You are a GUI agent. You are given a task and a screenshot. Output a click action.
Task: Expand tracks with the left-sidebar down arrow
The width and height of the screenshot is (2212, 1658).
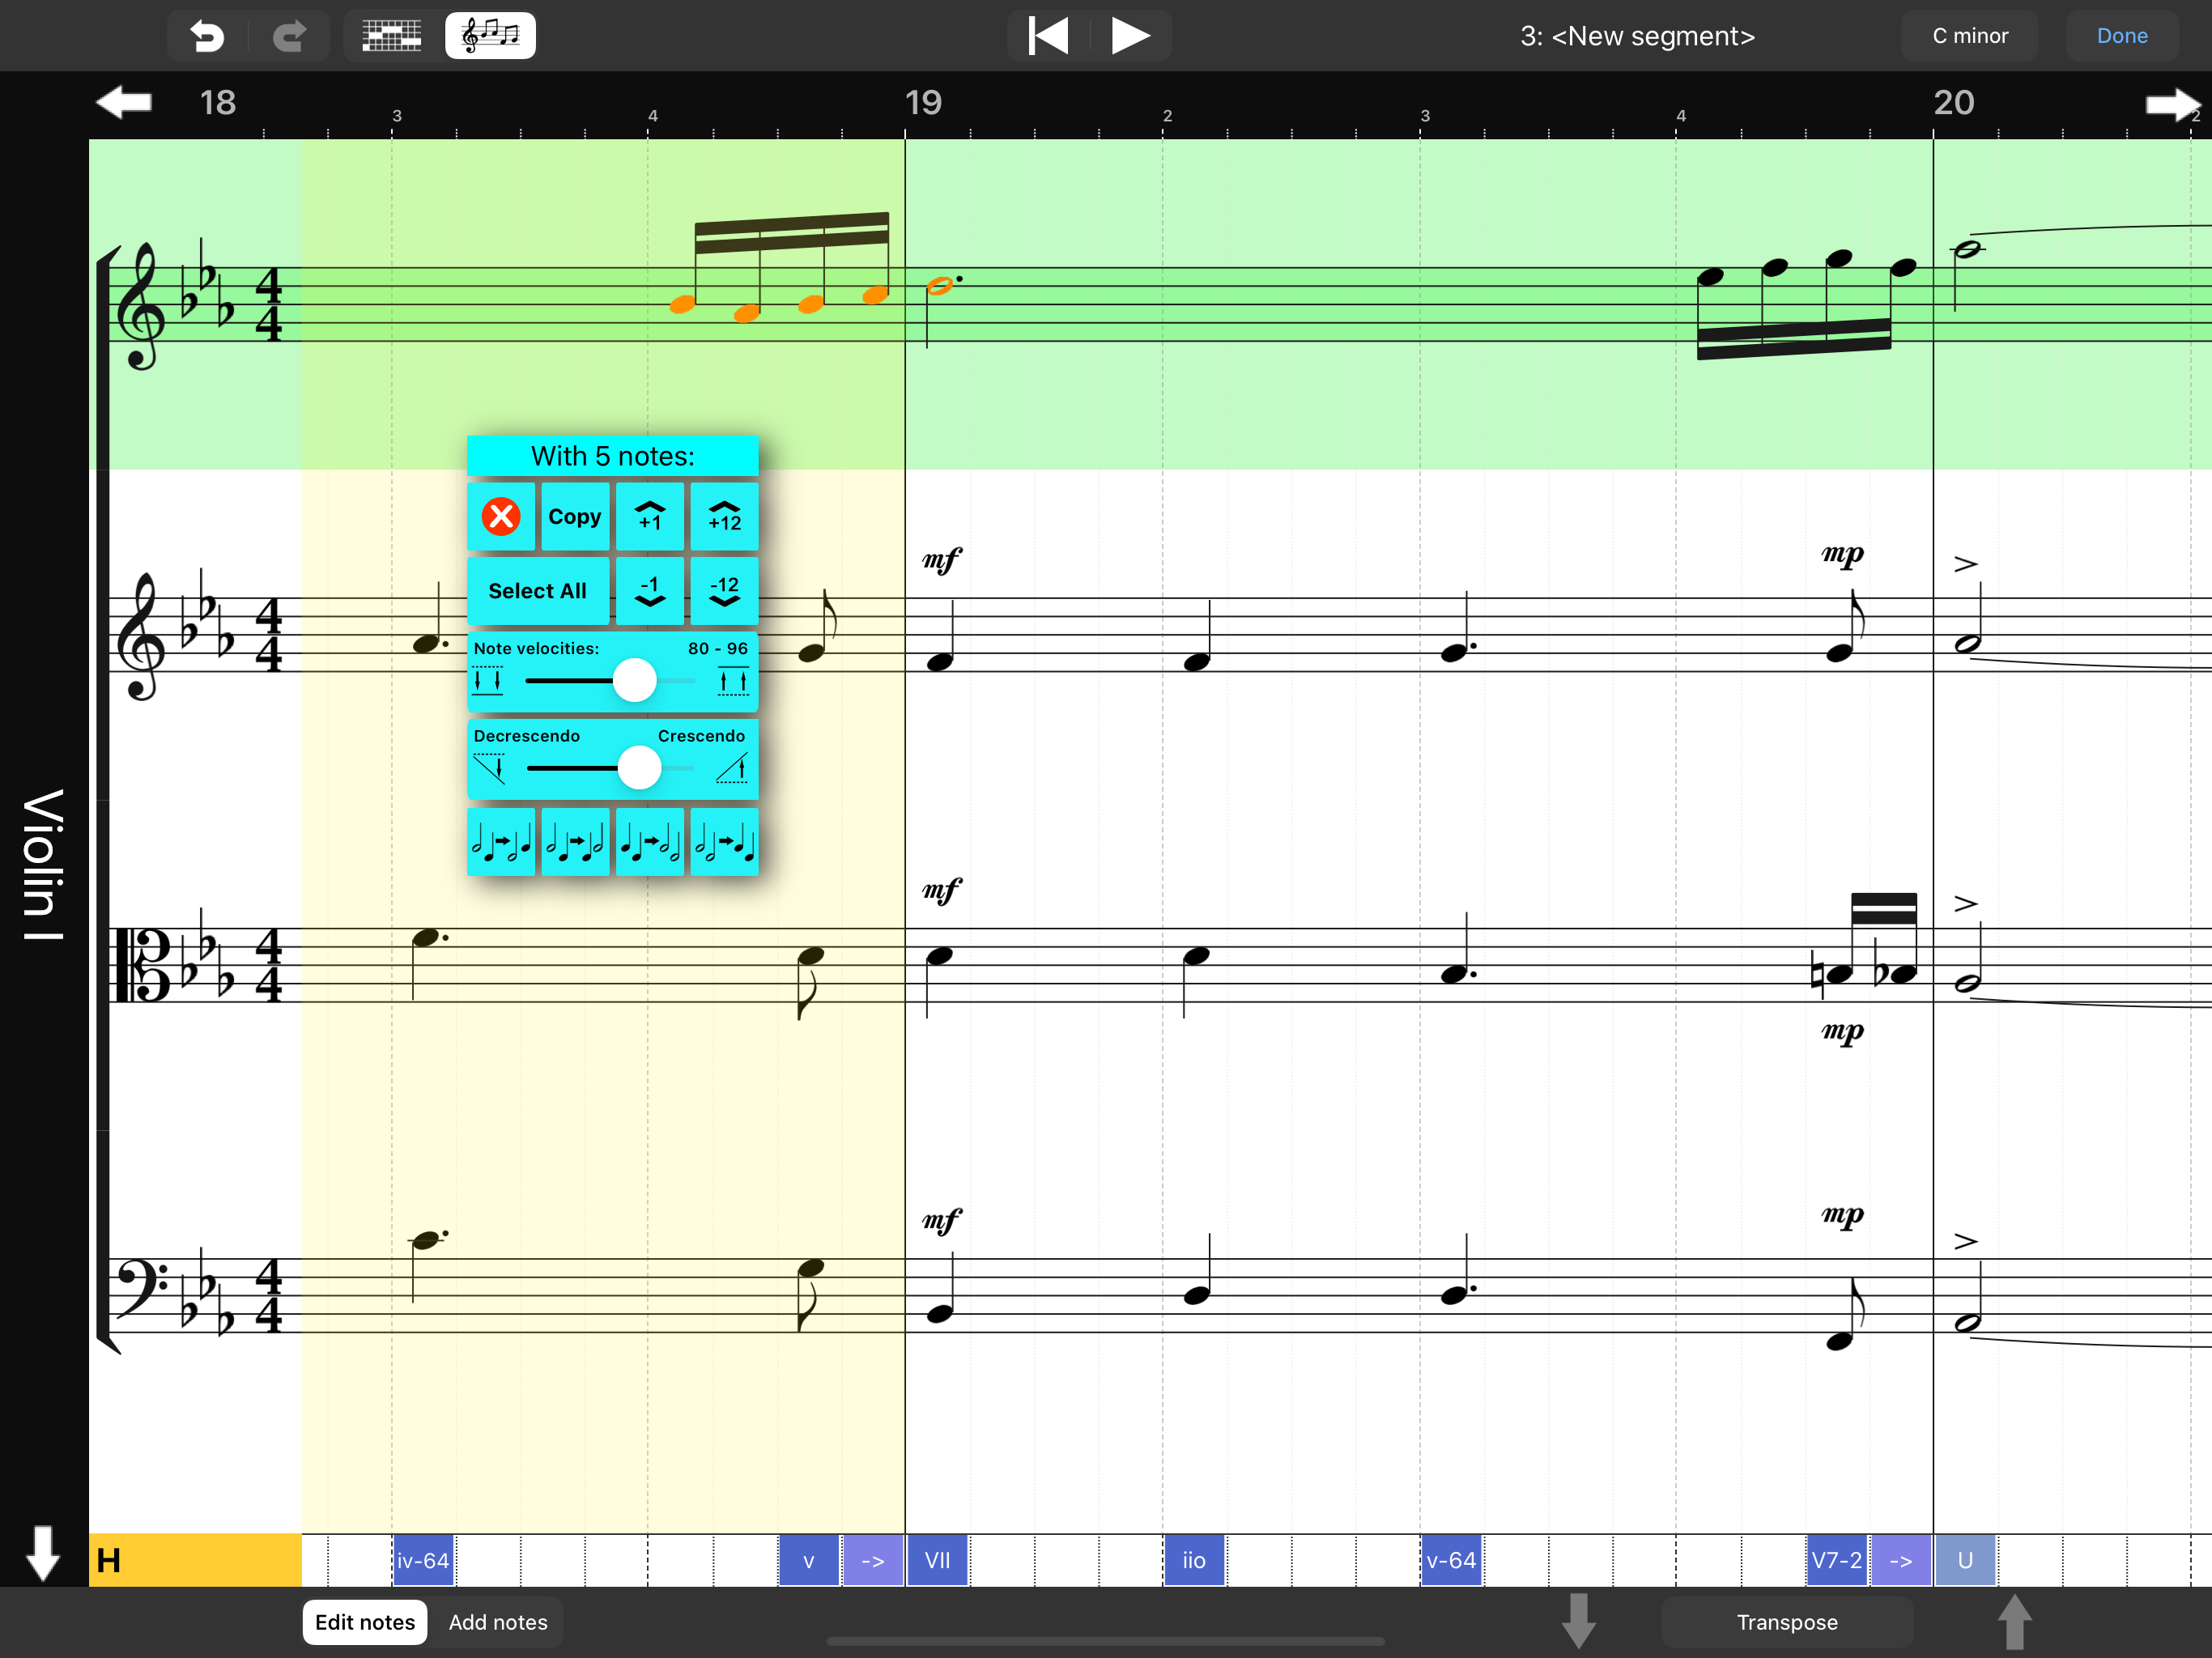[x=43, y=1553]
